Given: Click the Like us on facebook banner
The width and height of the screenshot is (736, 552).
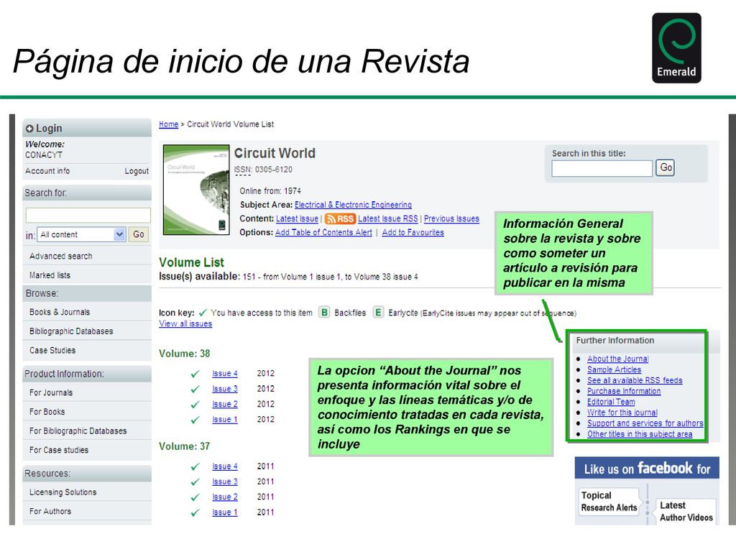Looking at the screenshot, I should click(647, 468).
